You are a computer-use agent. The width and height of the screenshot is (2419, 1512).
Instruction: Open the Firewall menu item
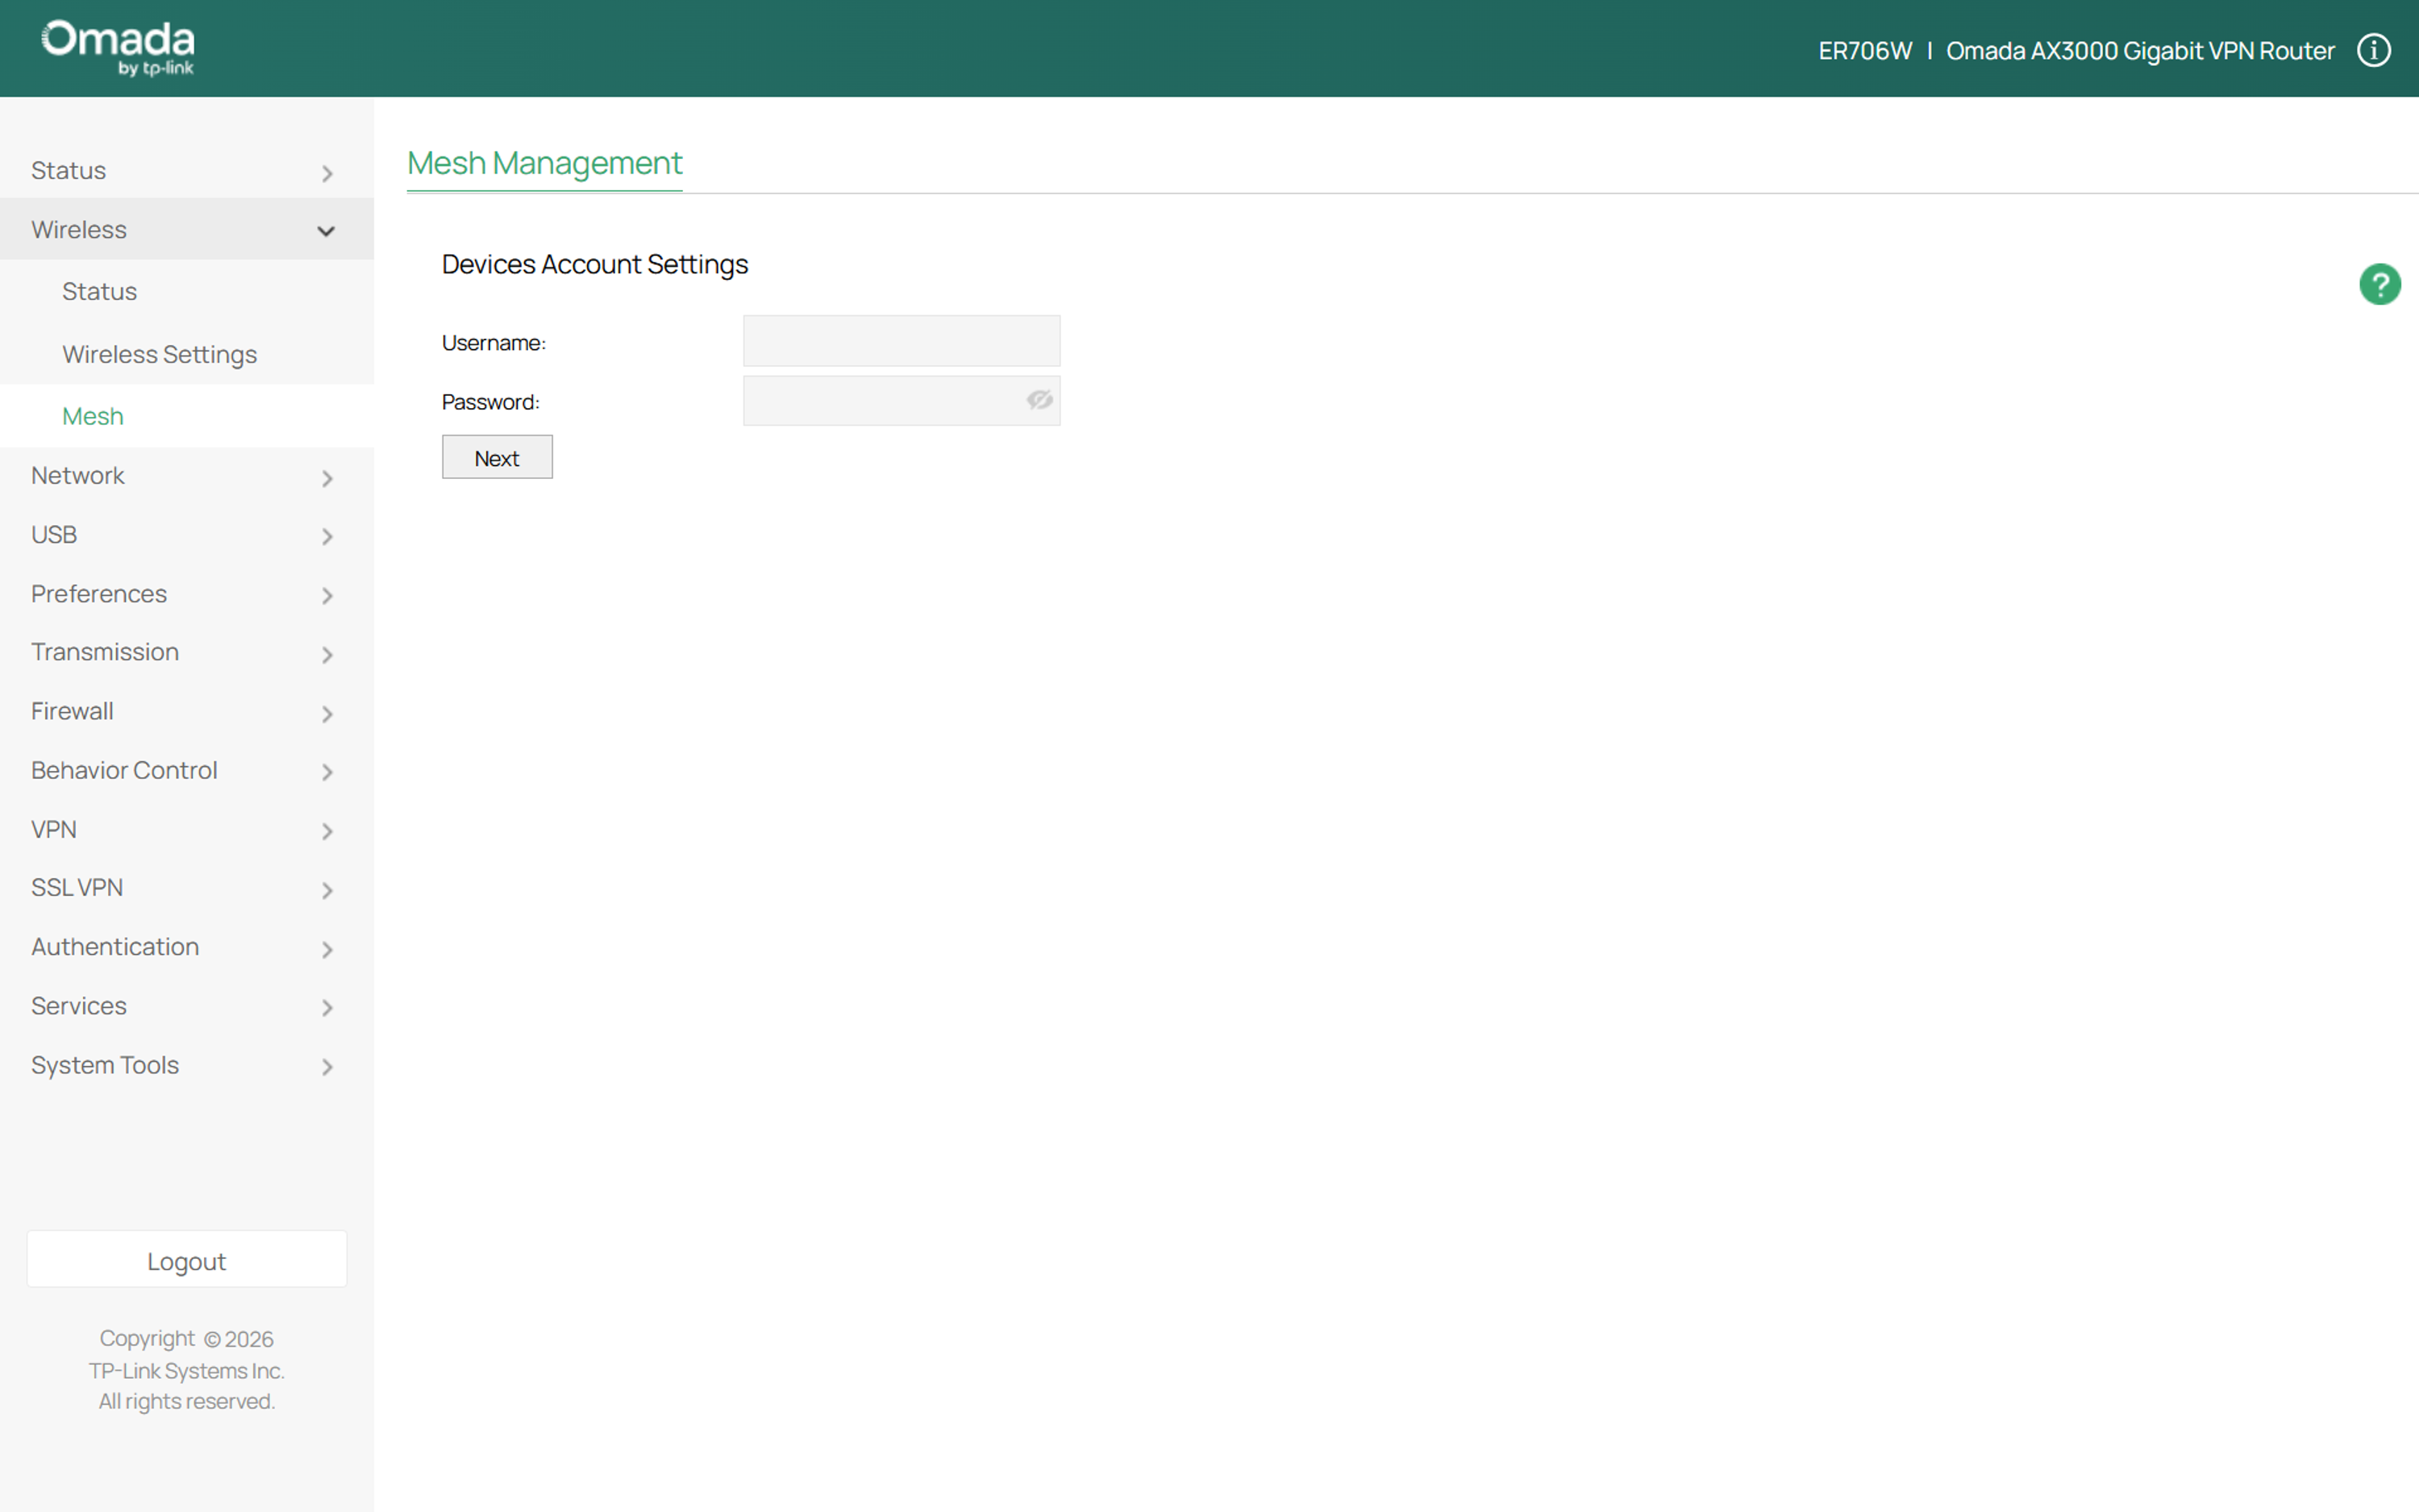coord(187,711)
